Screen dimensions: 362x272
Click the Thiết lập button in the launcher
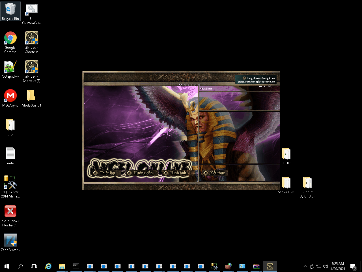tap(104, 173)
